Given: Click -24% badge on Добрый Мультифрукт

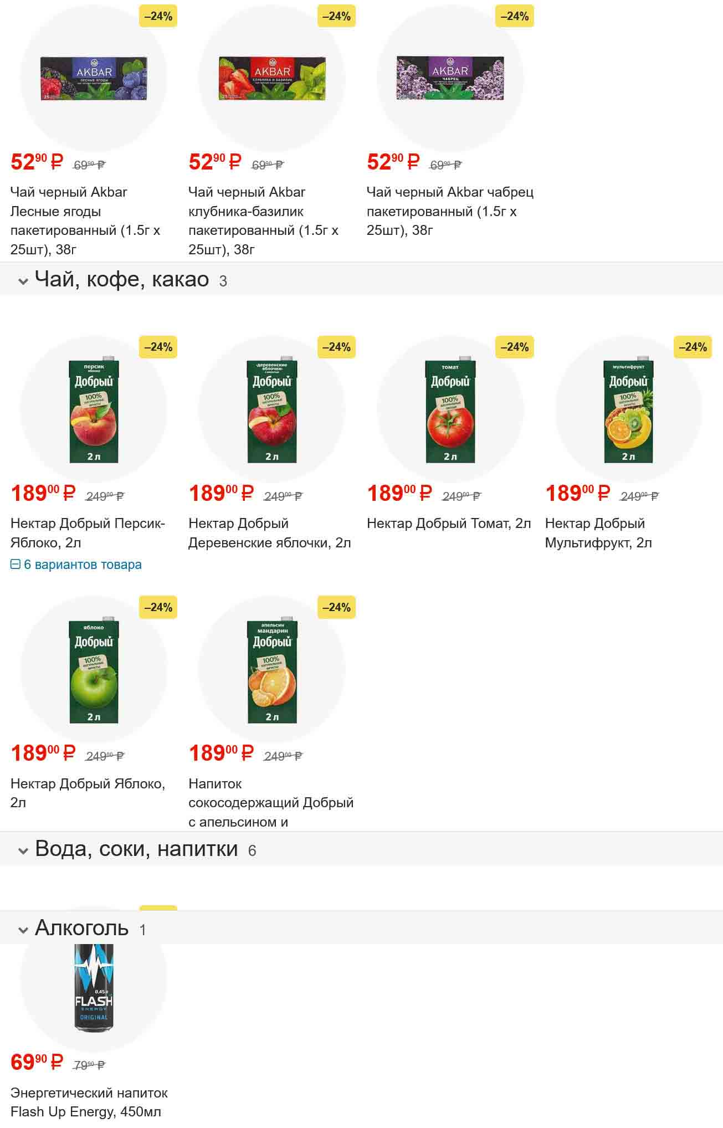Looking at the screenshot, I should pos(693,347).
